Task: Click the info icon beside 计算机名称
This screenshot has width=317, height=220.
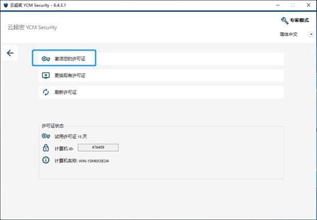Action: pos(46,160)
